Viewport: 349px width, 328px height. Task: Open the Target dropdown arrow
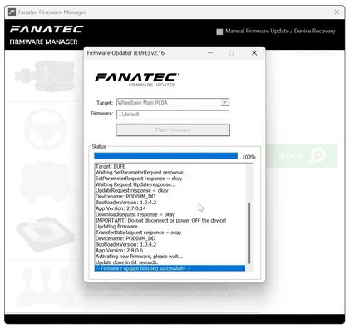(224, 102)
